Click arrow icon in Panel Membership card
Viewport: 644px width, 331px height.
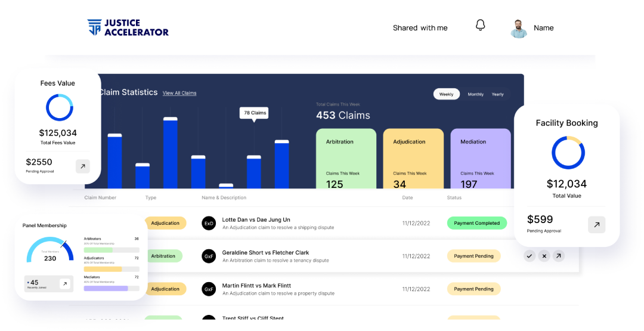[x=64, y=284]
